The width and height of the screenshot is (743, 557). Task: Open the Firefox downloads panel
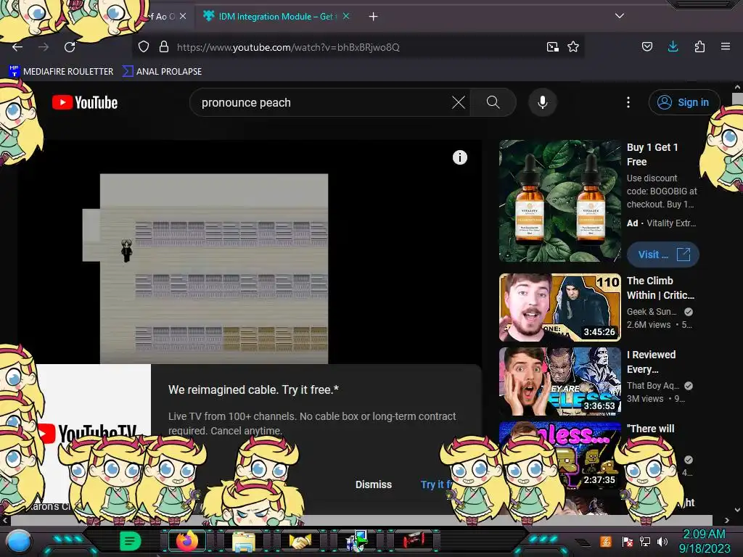673,46
